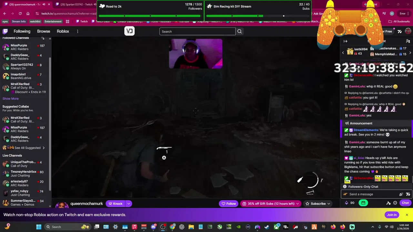
Task: Open All Bookmarks folder
Action: 399,22
